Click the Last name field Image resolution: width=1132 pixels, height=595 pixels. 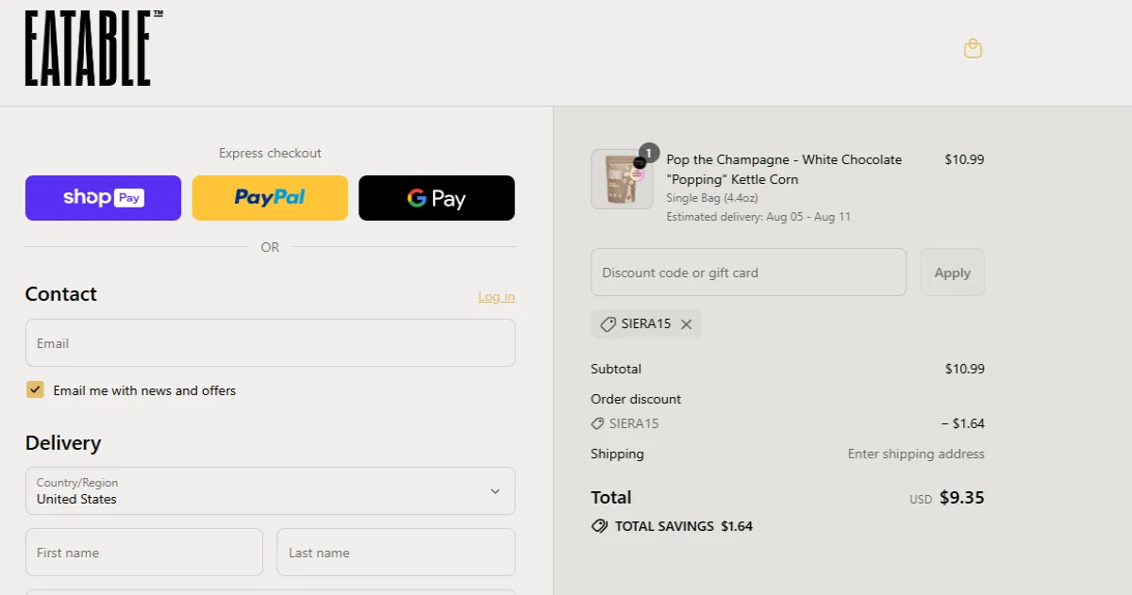coord(396,553)
